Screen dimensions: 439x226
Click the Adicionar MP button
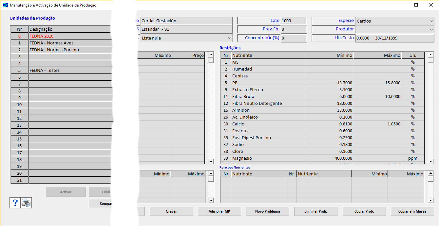click(x=219, y=211)
